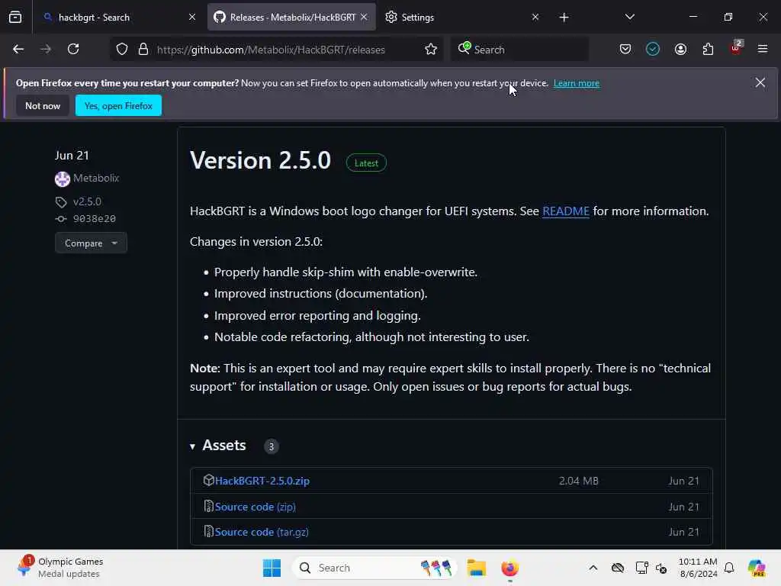The image size is (781, 586).
Task: Open a new browser tab
Action: (564, 18)
